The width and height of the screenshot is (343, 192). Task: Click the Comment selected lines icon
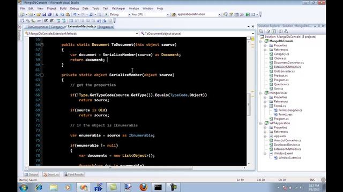click(58, 21)
